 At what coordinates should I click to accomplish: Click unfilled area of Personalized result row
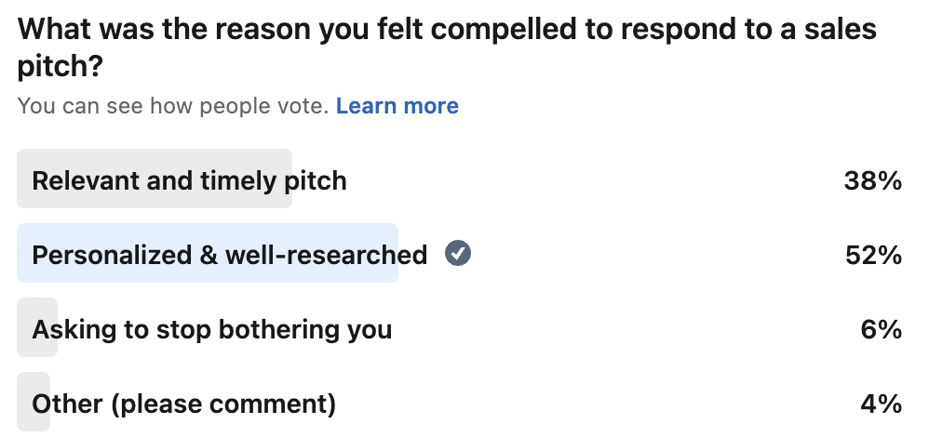(652, 253)
